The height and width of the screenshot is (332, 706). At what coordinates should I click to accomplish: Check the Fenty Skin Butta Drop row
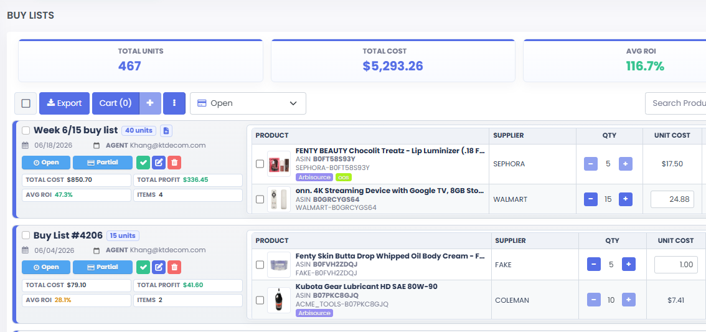260,265
